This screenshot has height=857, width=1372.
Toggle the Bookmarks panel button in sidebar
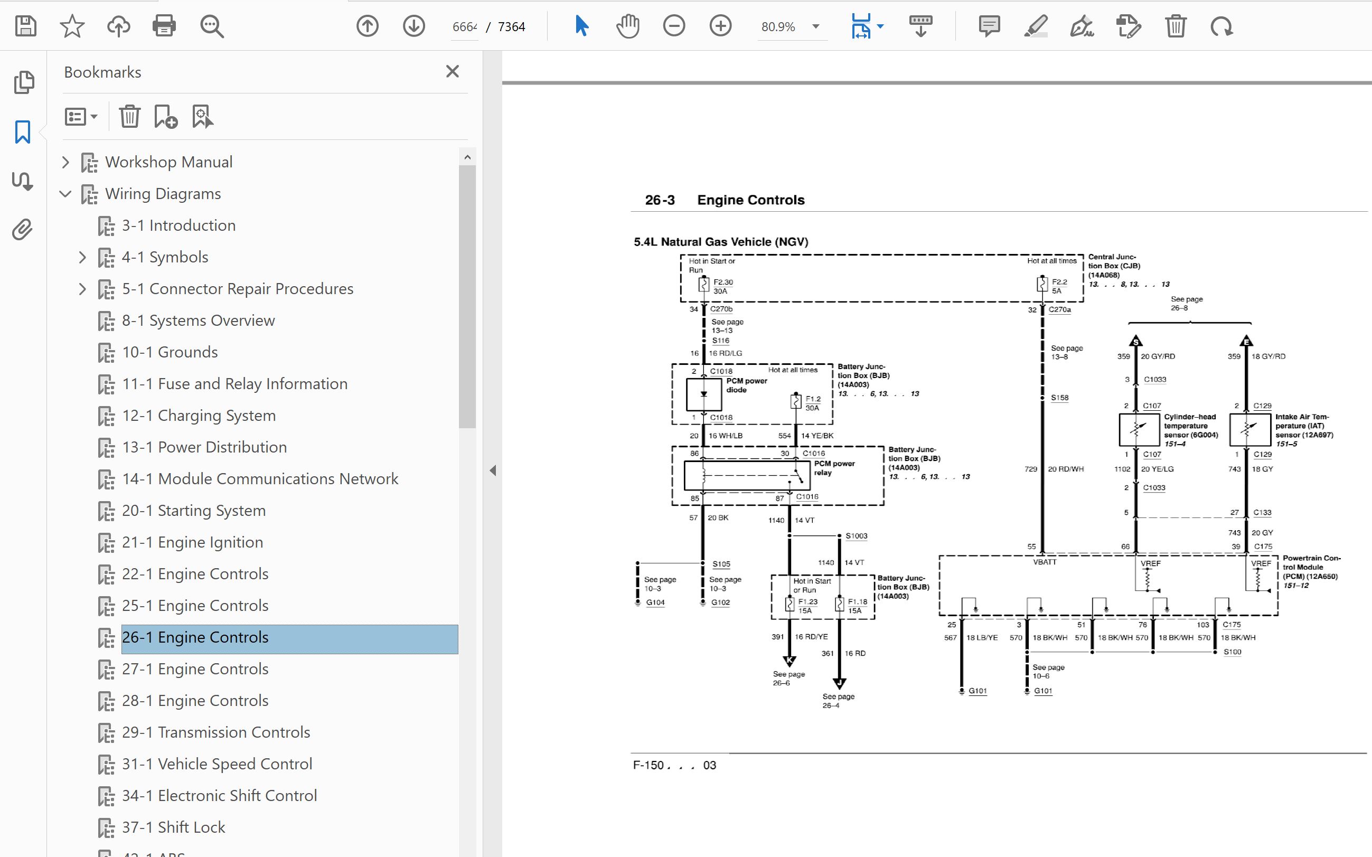tap(23, 132)
